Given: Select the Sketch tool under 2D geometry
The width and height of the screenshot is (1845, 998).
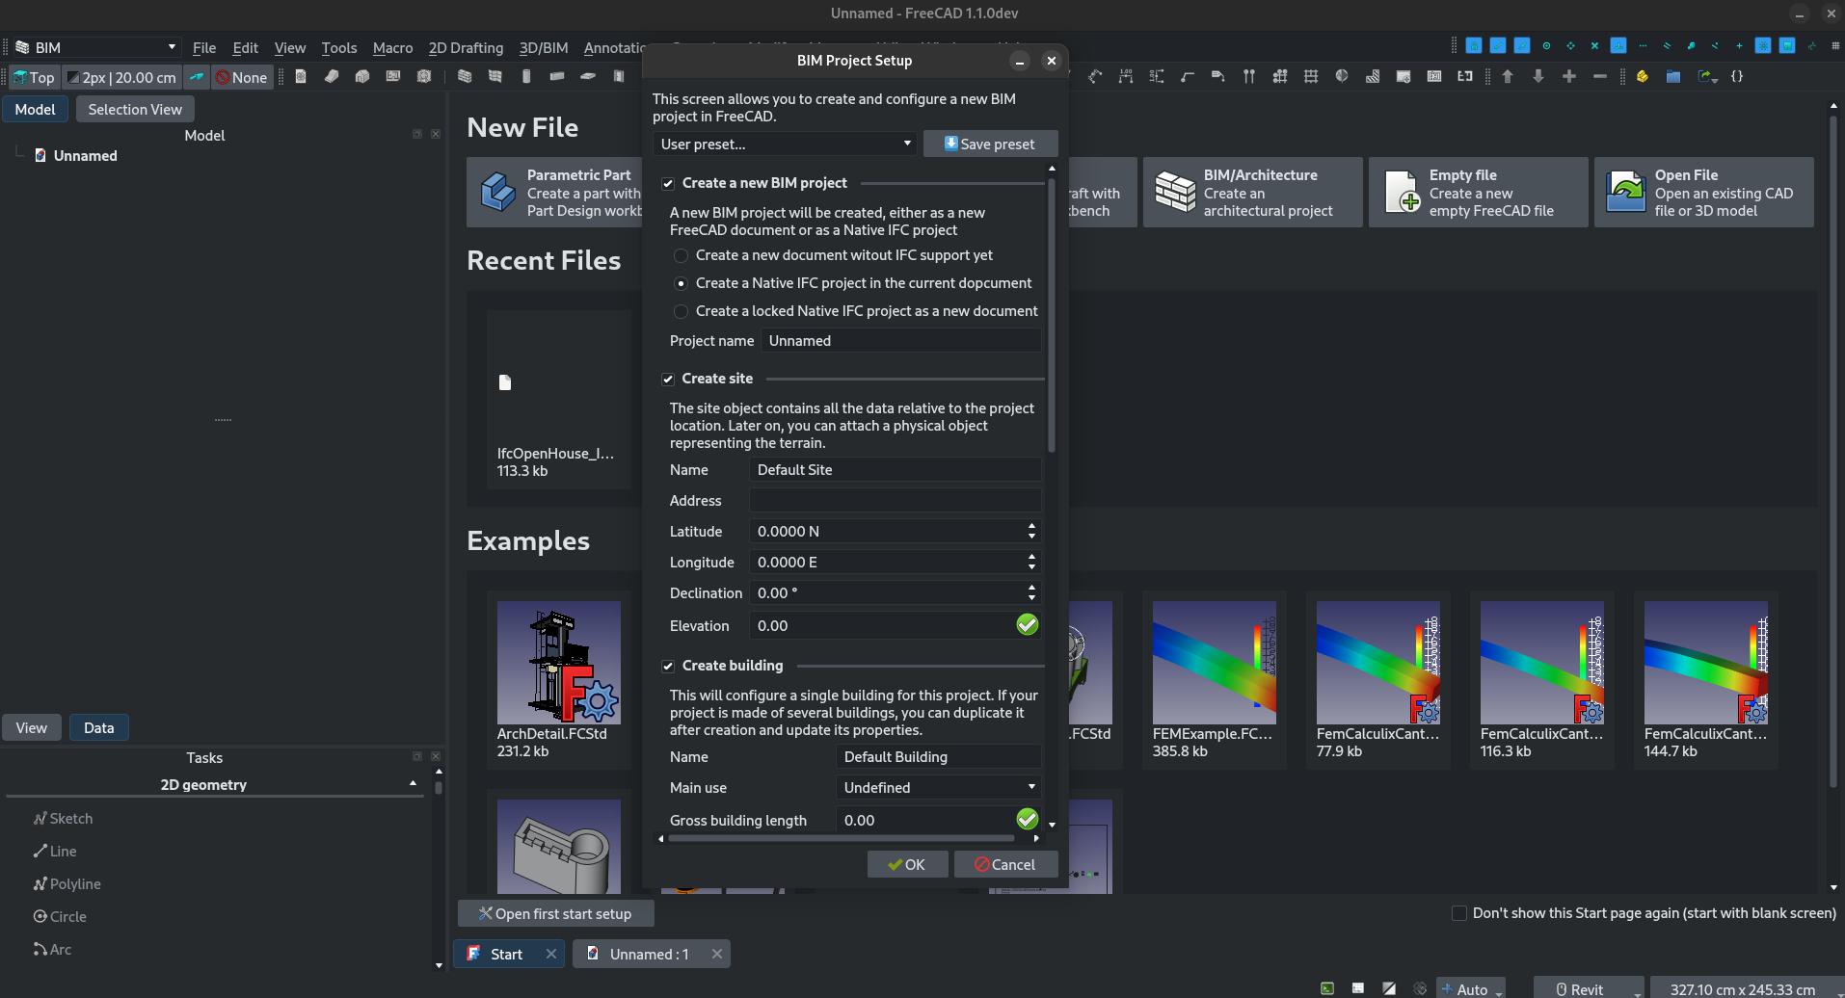Looking at the screenshot, I should (x=71, y=818).
